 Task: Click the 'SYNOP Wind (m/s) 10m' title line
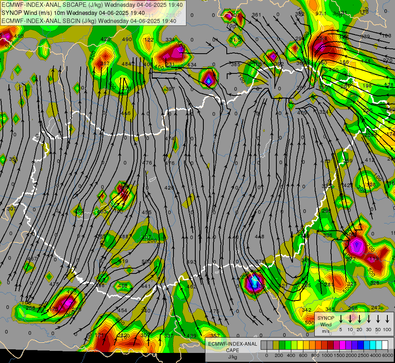(73, 13)
